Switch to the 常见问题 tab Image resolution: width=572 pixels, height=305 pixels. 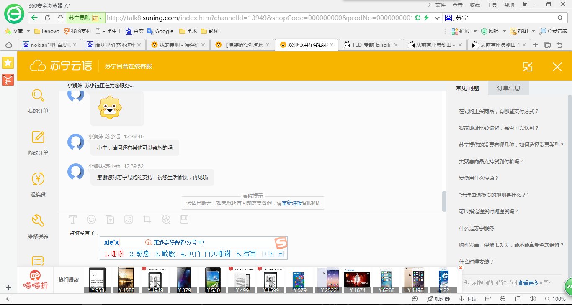(467, 88)
